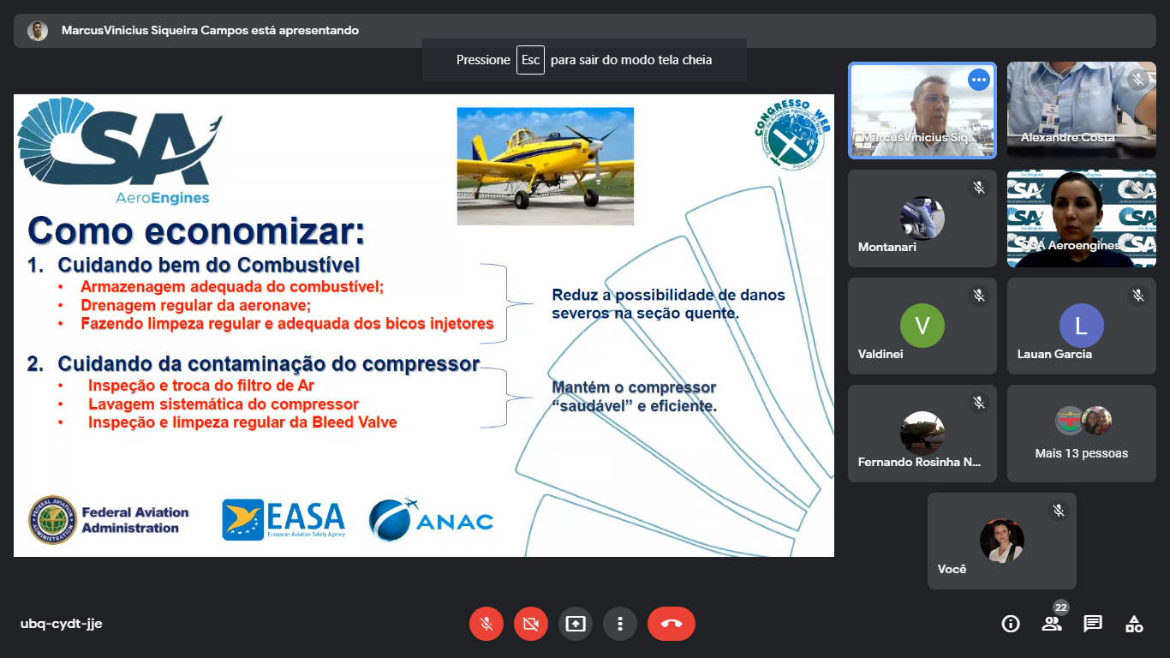
Task: Unmute the microphone in bottom bar
Action: pyautogui.click(x=487, y=624)
